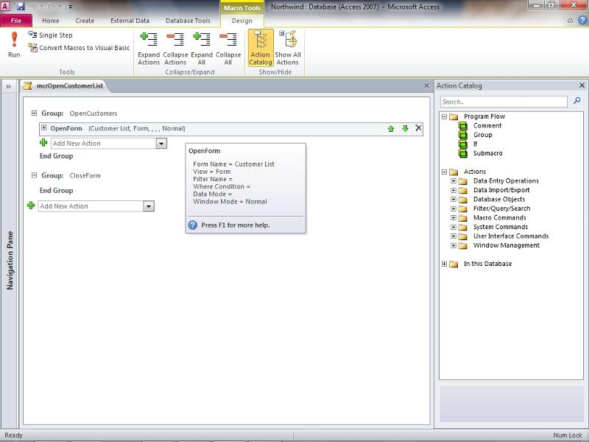Toggle the Action Catalog pane button
Screen dimensions: 589x442
coord(261,49)
